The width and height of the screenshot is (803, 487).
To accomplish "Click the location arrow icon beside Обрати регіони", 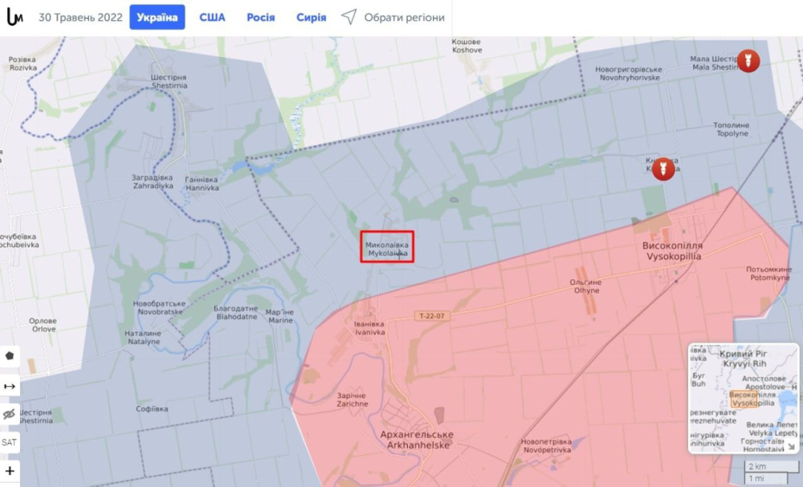I will pyautogui.click(x=349, y=18).
